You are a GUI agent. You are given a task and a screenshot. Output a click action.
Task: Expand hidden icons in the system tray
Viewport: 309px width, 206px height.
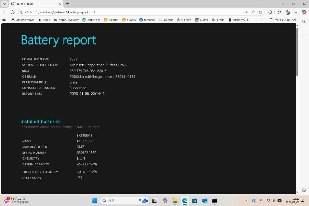[246, 201]
